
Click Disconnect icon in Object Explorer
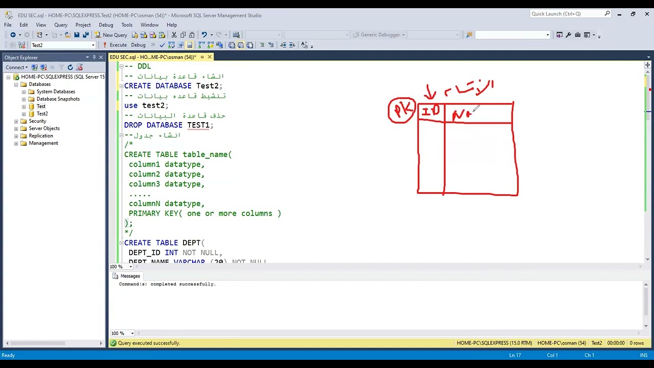pos(43,67)
